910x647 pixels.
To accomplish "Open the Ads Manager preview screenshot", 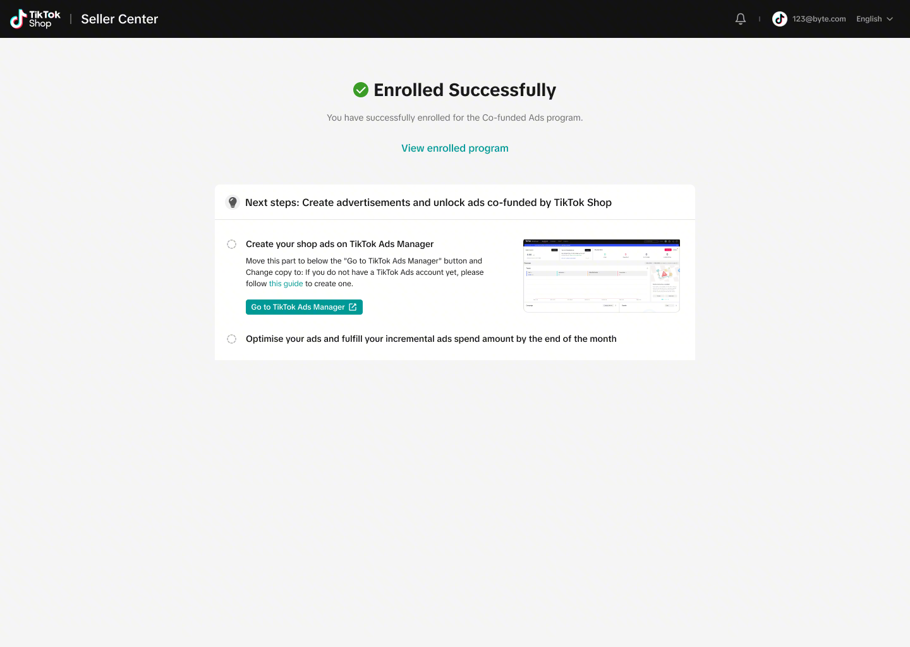I will coord(601,275).
